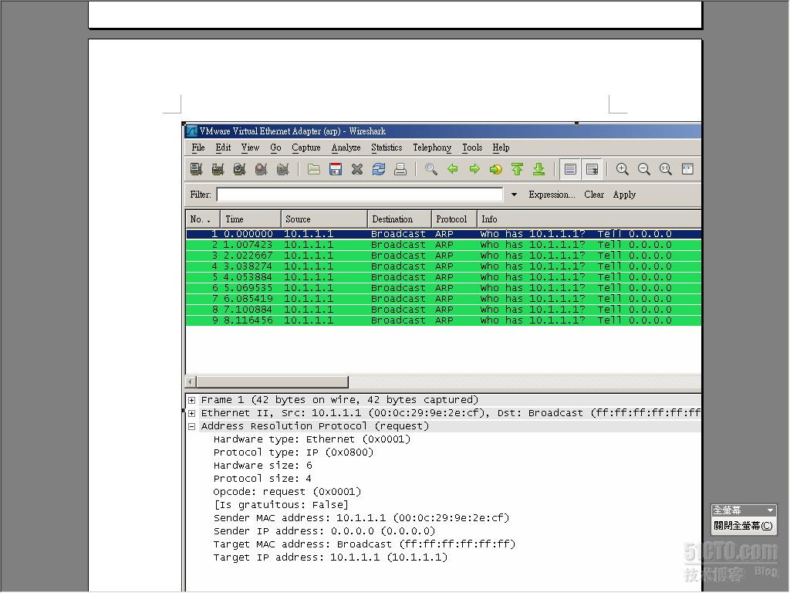Image resolution: width=790 pixels, height=593 pixels.
Task: Open the Analyze menu
Action: coord(346,147)
